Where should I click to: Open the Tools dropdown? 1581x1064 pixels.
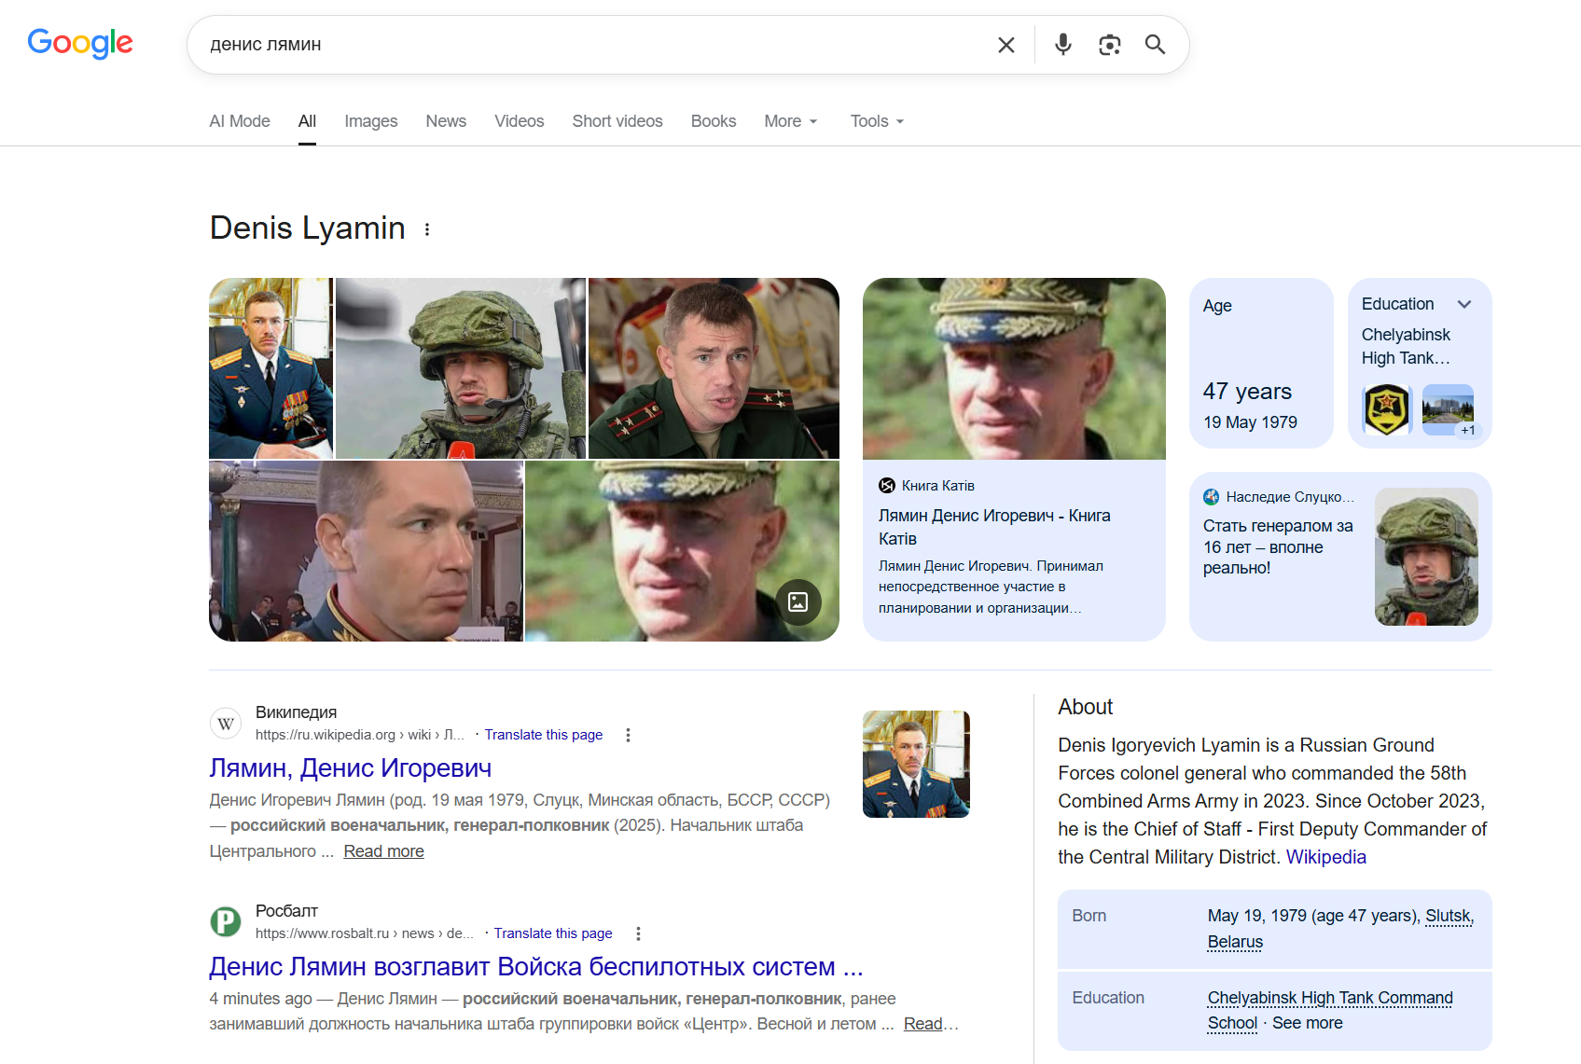point(878,121)
